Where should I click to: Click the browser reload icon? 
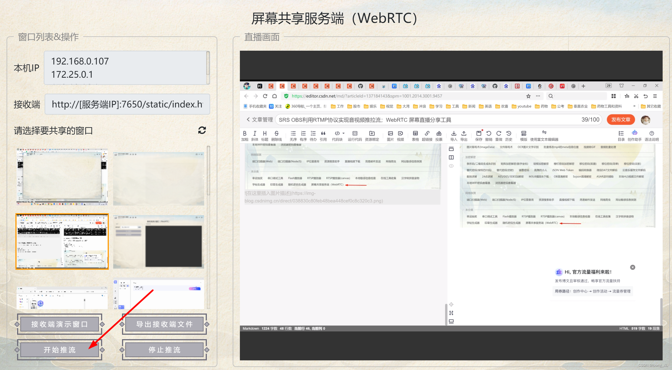tap(265, 96)
